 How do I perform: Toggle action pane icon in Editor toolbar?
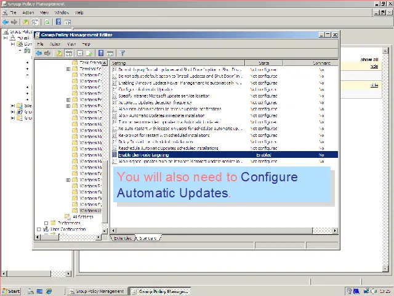(x=110, y=53)
